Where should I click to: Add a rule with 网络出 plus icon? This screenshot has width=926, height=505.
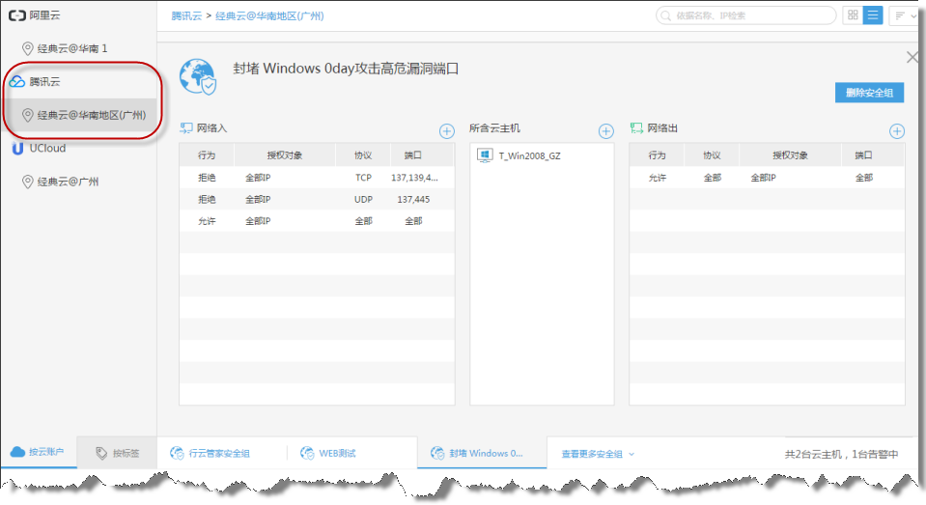click(x=896, y=131)
